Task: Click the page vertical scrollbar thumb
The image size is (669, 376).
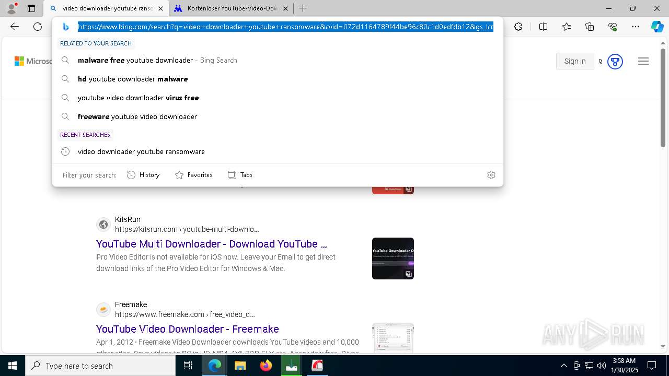Action: pyautogui.click(x=663, y=98)
